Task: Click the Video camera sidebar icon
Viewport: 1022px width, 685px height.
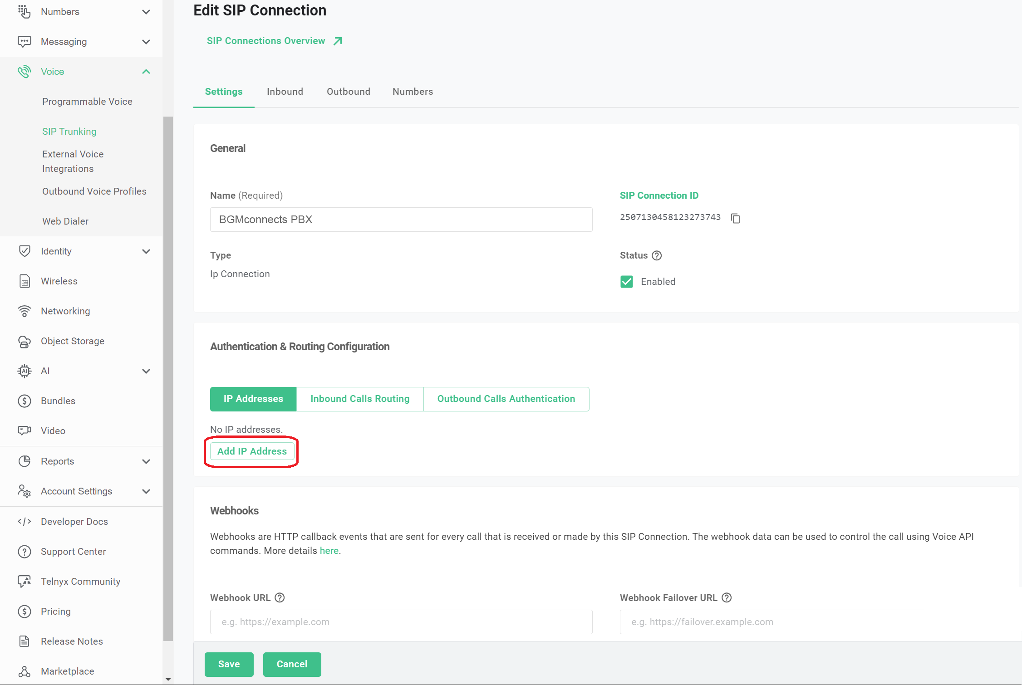Action: [24, 431]
